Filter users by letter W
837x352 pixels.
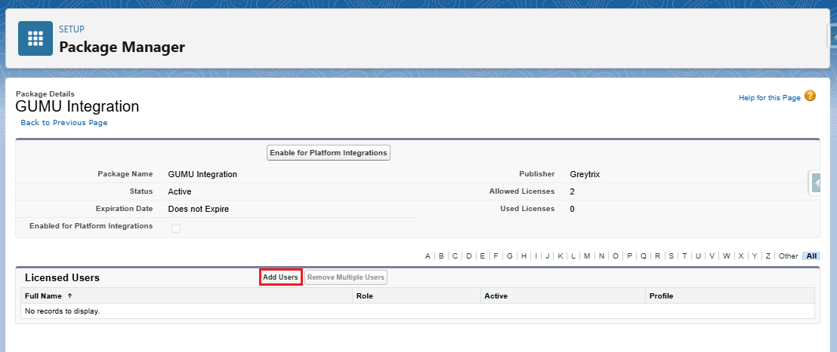pyautogui.click(x=727, y=256)
